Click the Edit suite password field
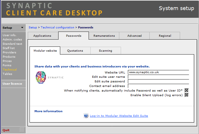 tap(158, 81)
